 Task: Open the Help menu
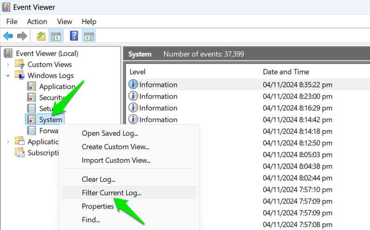(89, 22)
